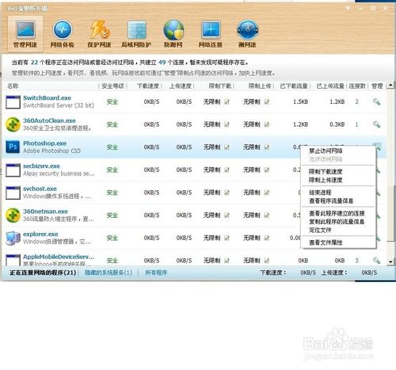Screen dimensions: 396x370
Task: Edit upload limit for AppleMobileDeviceServ row
Action: 267,261
